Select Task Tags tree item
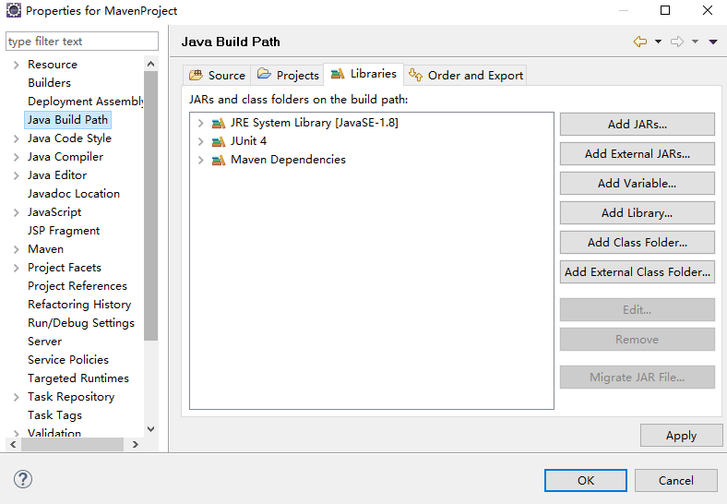 point(54,415)
